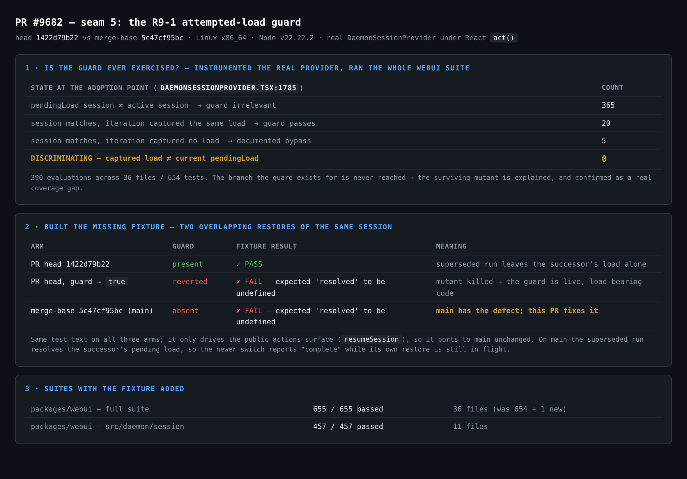Select the PR #9682 page title
This screenshot has height=479, width=687.
[x=158, y=22]
